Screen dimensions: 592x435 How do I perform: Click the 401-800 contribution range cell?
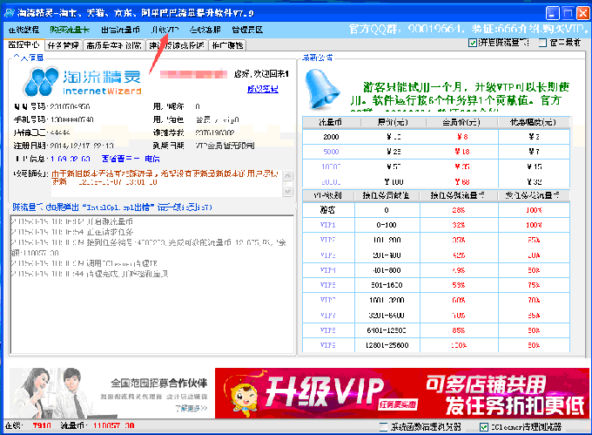387,270
